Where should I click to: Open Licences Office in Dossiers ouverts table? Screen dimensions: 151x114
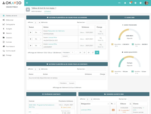pyautogui.click(x=86, y=110)
